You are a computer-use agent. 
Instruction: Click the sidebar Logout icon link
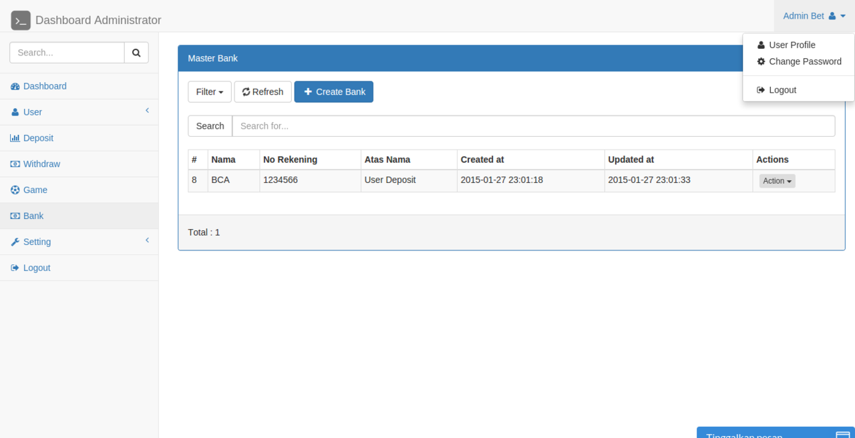tap(15, 268)
